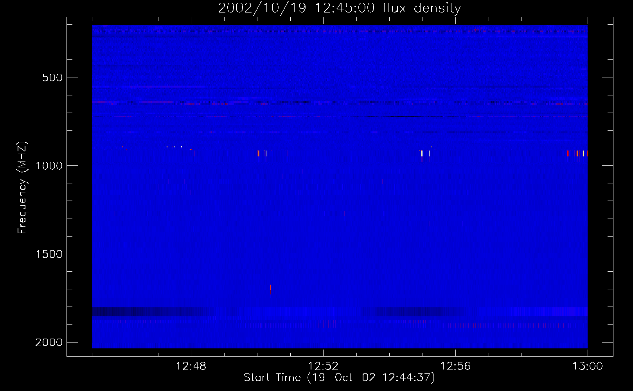This screenshot has width=633, height=391.
Task: Click the 2000 frequency tick label
Action: pyautogui.click(x=49, y=343)
